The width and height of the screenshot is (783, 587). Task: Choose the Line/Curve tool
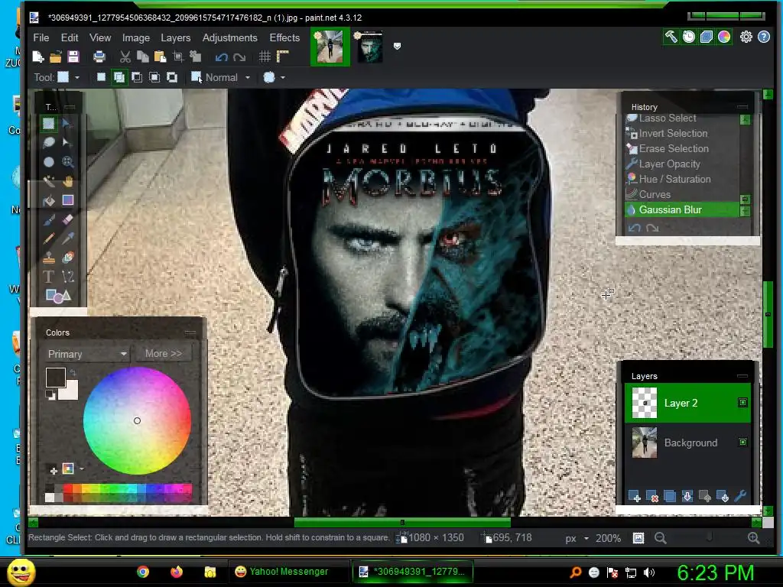68,277
